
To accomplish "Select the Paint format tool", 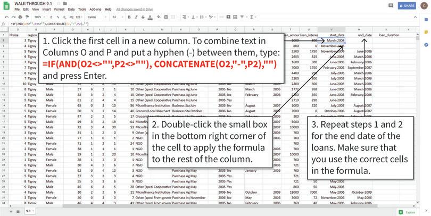I will 27,17.
